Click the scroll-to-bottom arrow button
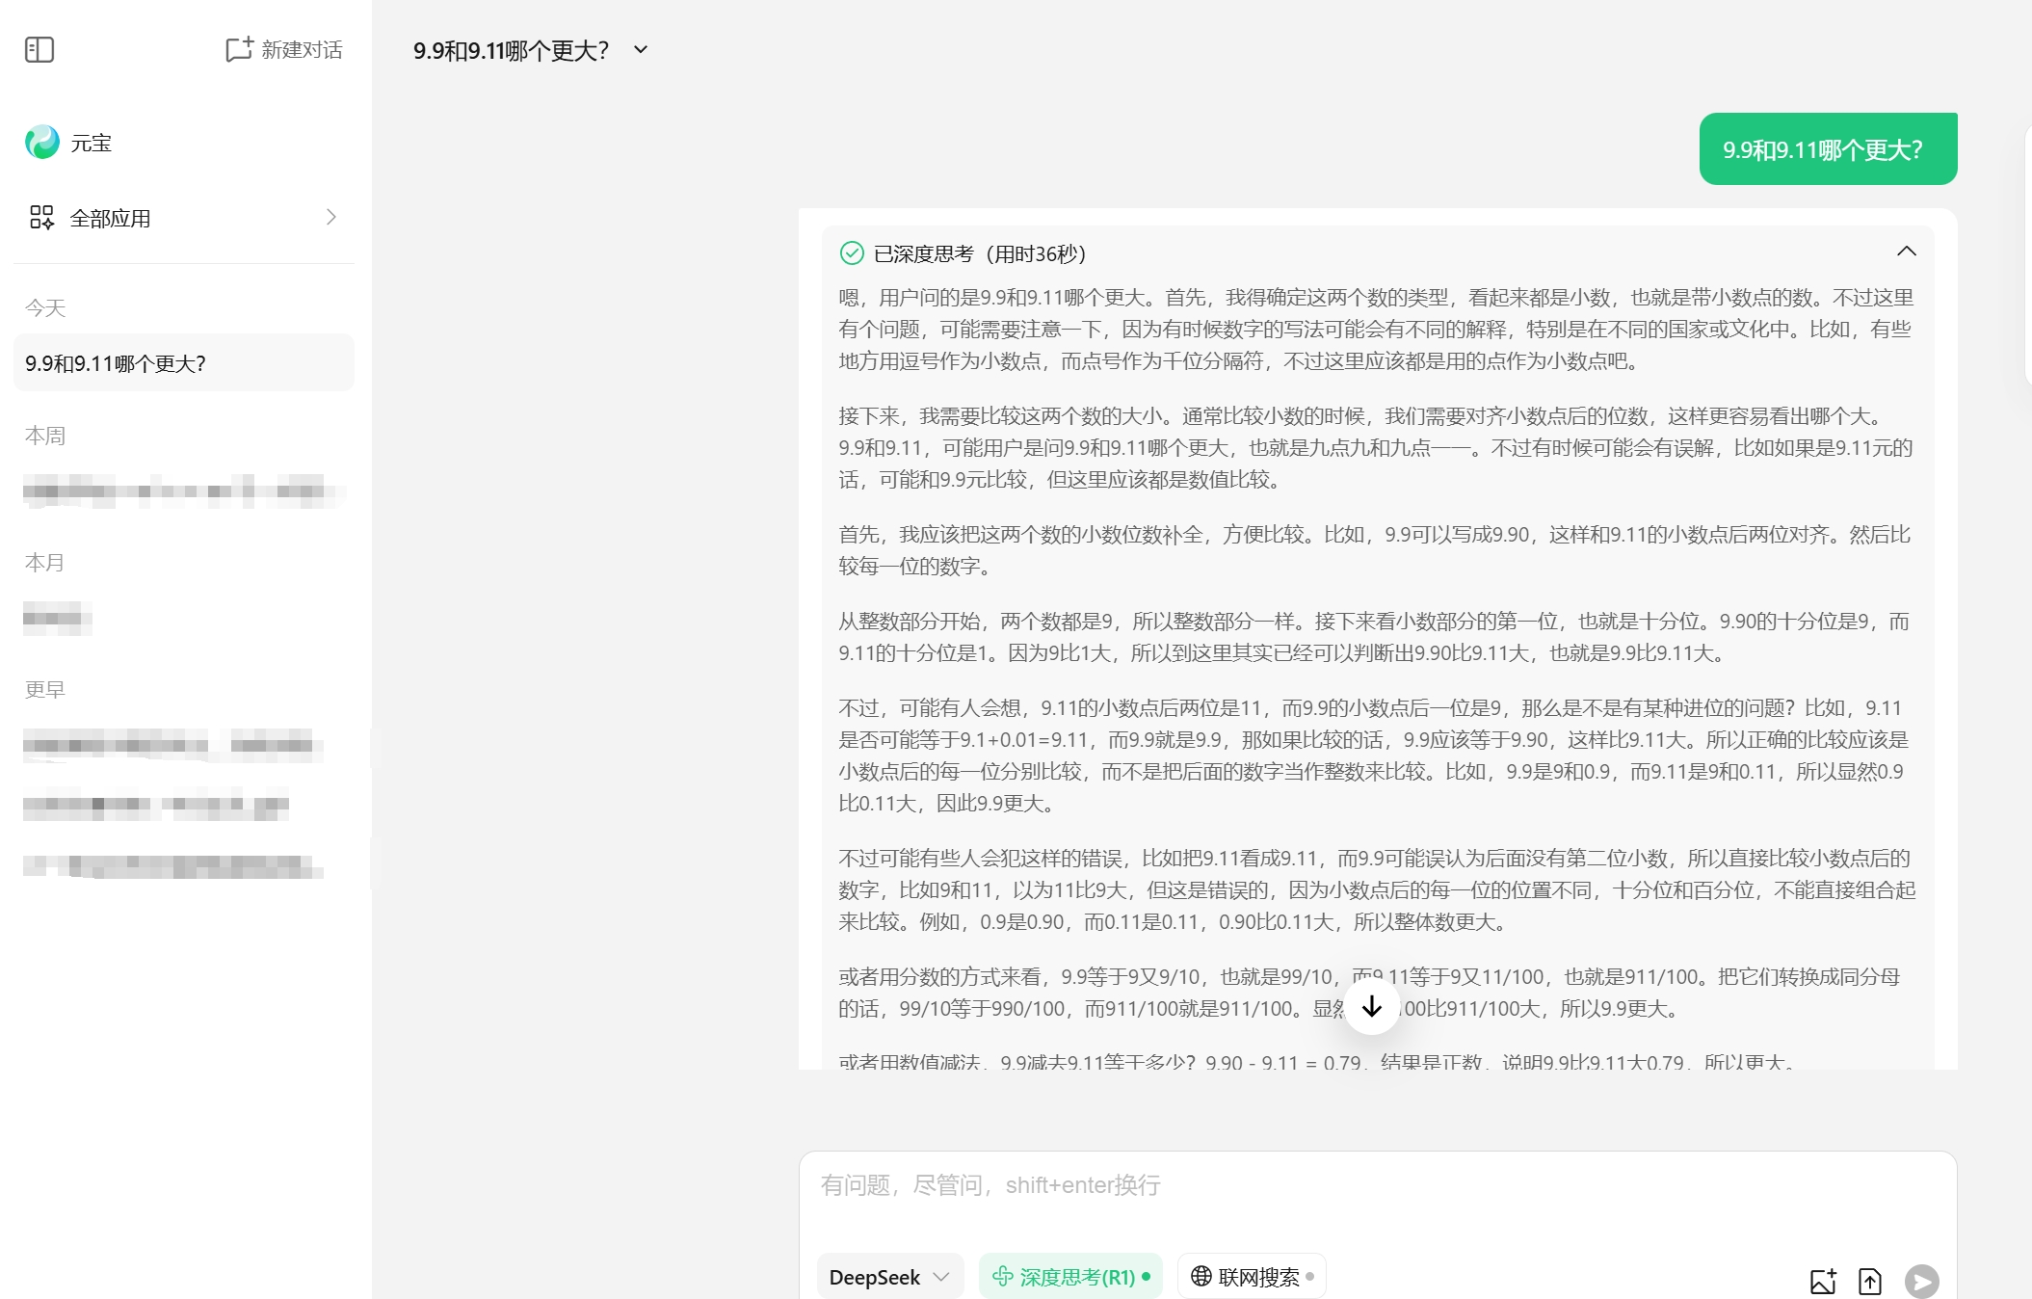Screen dimensions: 2032x1299 tap(1371, 1007)
